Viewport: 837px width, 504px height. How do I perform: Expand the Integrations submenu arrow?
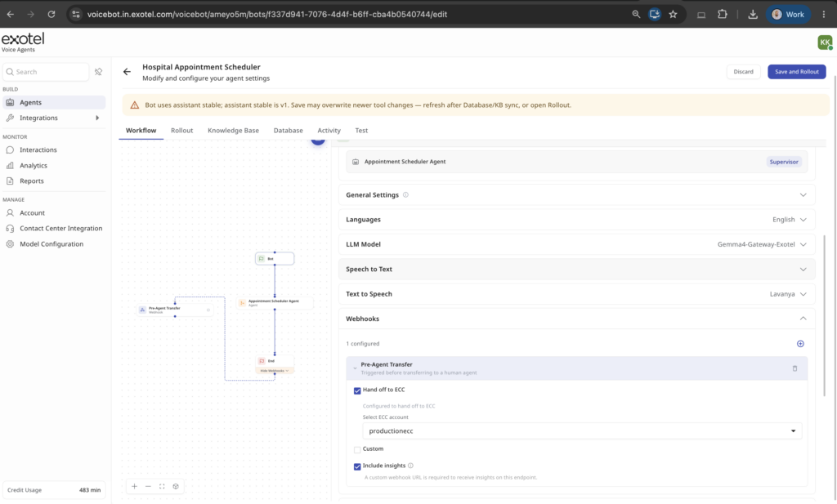click(97, 118)
